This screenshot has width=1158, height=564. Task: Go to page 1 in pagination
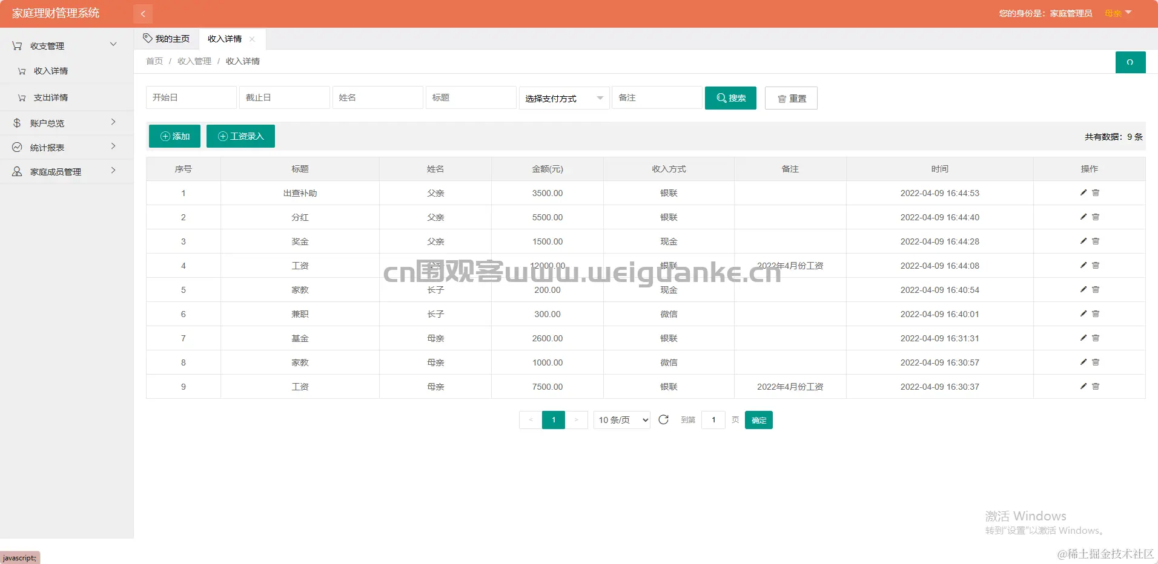point(554,420)
